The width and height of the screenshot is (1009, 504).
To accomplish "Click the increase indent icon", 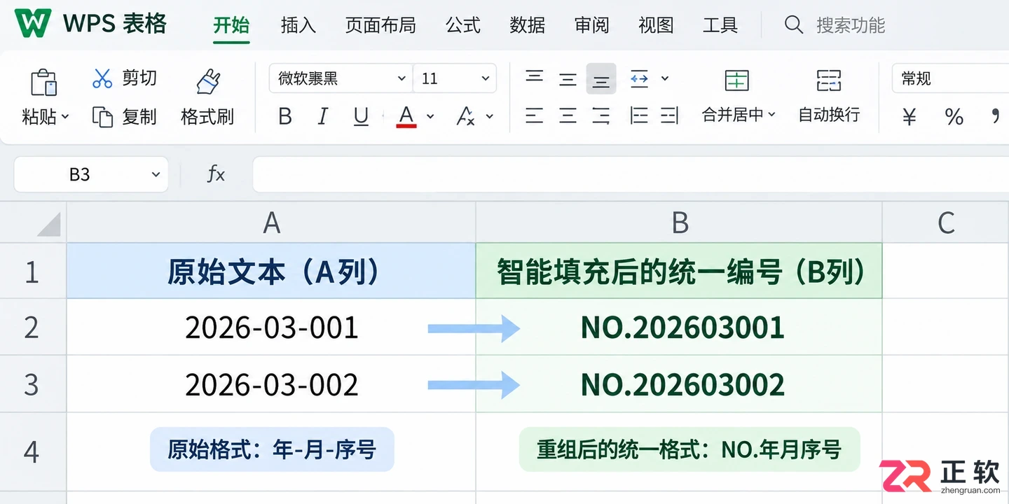I will coord(670,115).
